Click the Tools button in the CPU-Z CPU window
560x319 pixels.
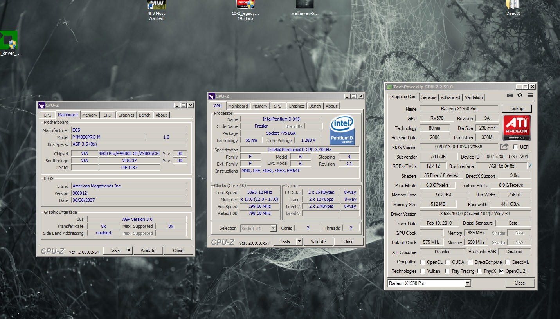(x=285, y=242)
